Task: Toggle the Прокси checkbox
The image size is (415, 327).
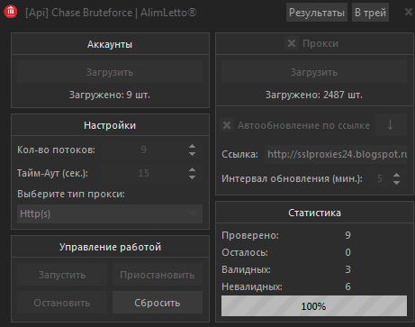Action: tap(292, 43)
